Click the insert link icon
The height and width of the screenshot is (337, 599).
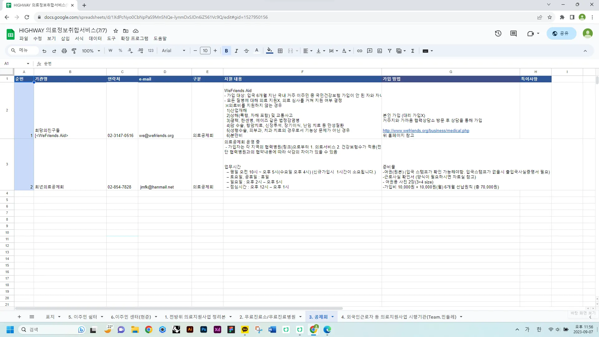[x=359, y=51]
